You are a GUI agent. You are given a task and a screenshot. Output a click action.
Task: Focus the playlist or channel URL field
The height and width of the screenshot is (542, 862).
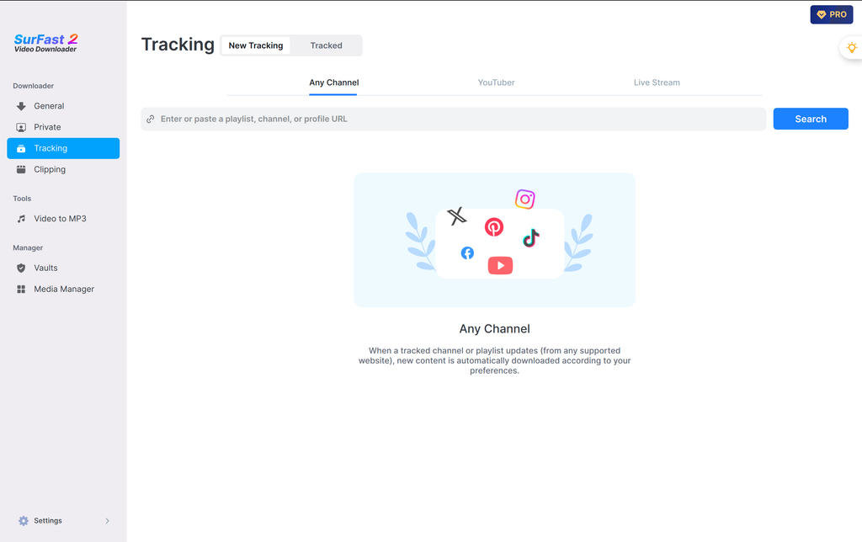pyautogui.click(x=453, y=119)
